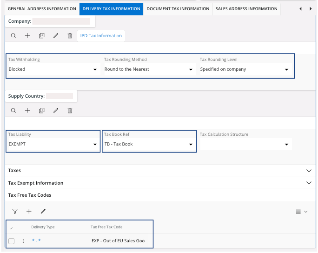
Task: Edit the Supply Country record with the pencil
Action: point(56,111)
